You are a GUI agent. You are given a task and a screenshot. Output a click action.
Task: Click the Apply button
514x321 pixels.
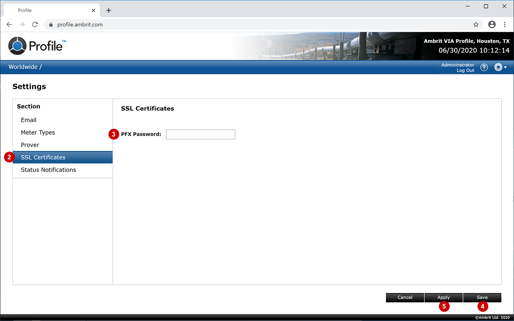pos(443,297)
